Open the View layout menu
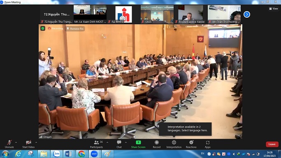281x158 pixels. pos(274,8)
